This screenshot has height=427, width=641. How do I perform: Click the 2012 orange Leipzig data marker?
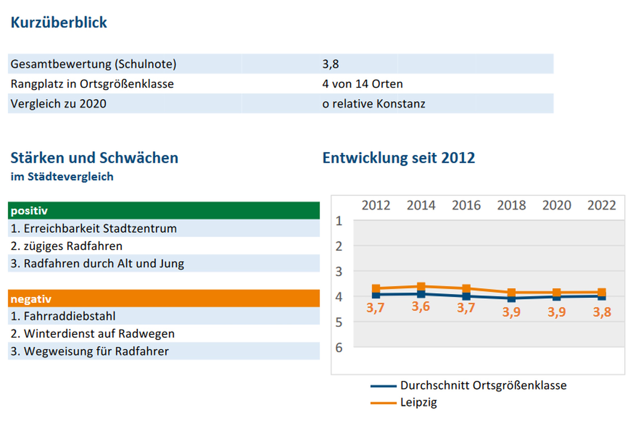tap(376, 288)
